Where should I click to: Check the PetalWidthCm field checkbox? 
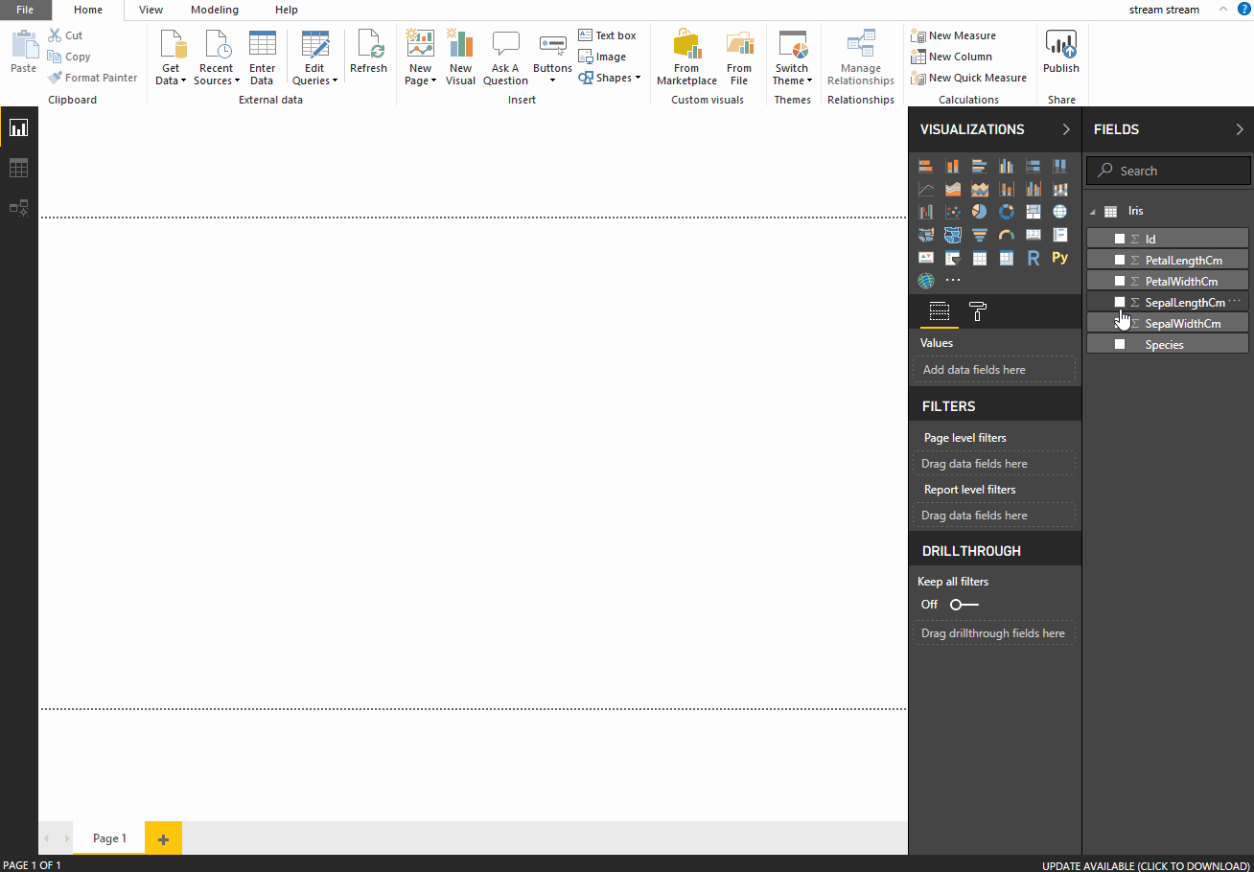click(x=1119, y=281)
